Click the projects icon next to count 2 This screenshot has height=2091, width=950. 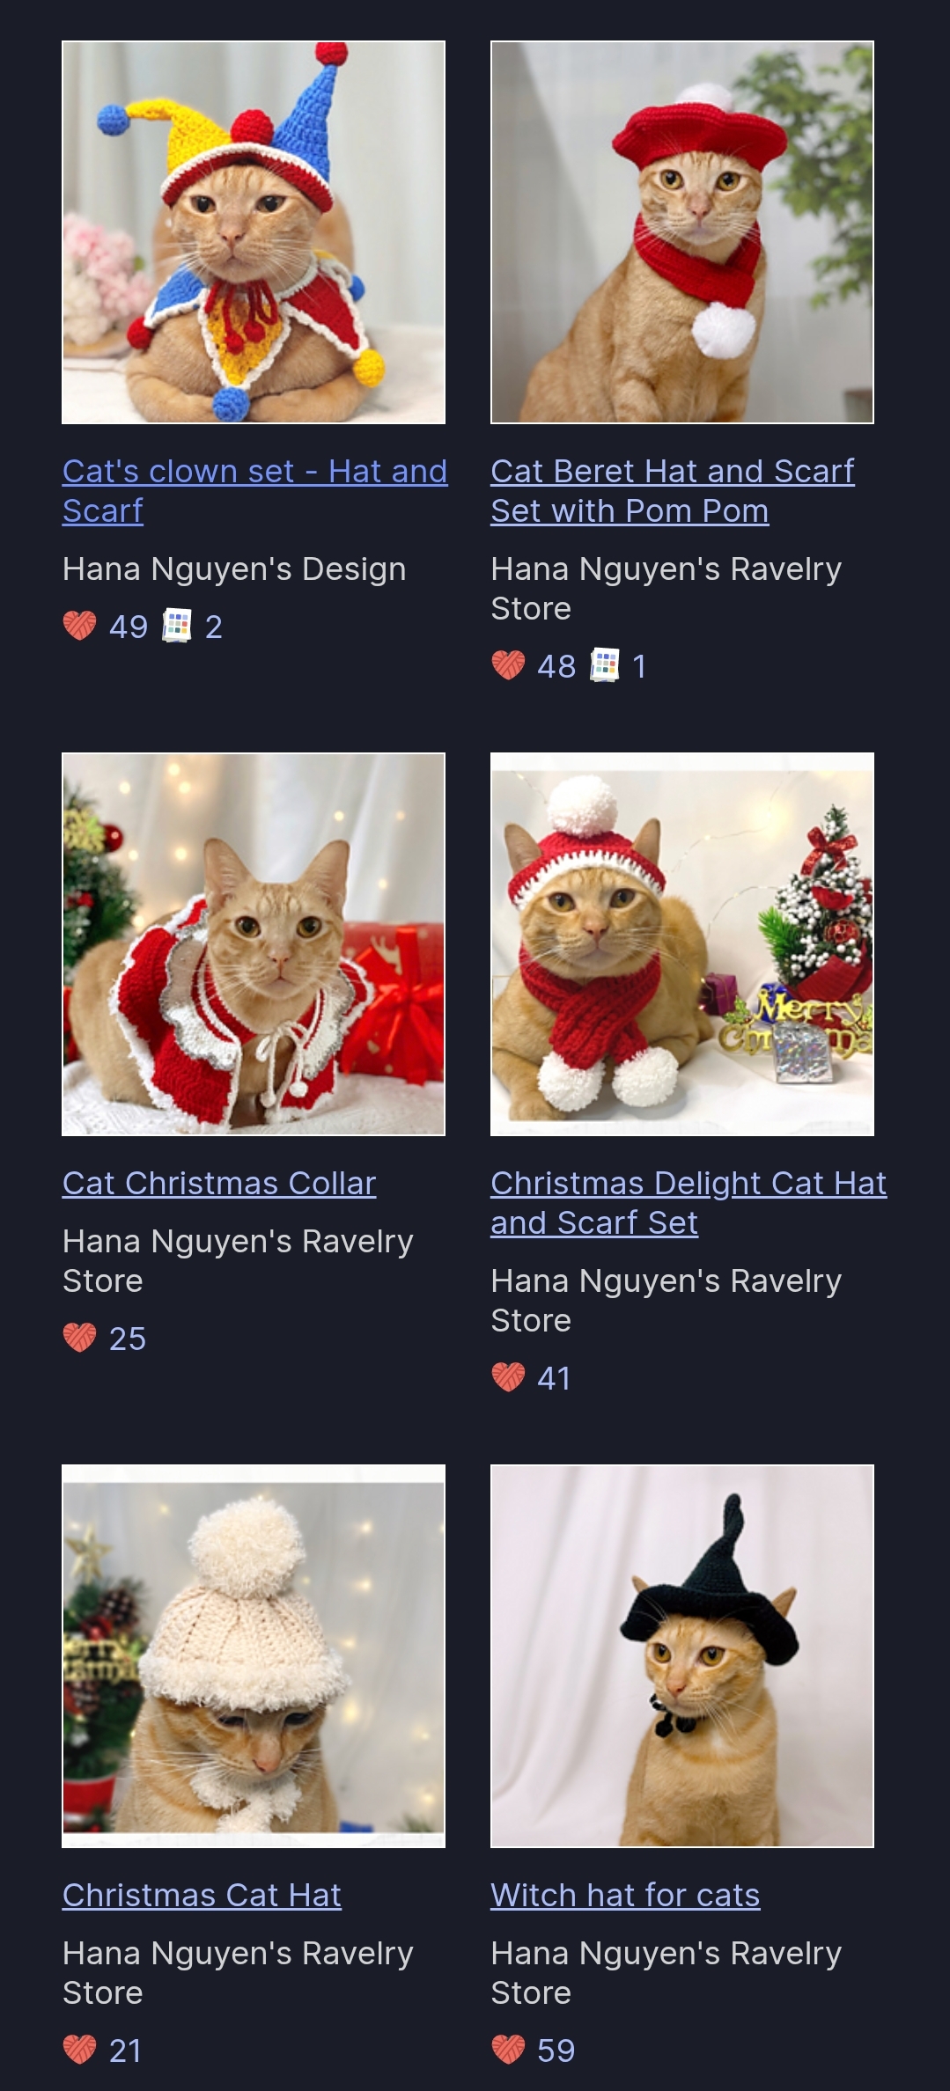click(x=176, y=626)
